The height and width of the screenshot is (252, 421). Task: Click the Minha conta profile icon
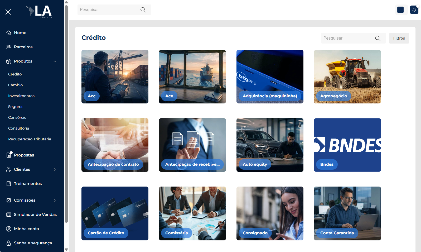point(9,229)
